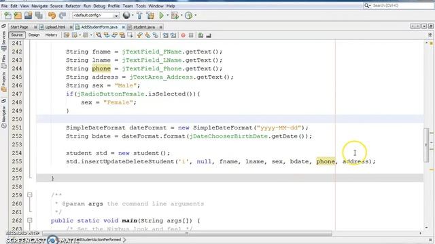Open the Files side panel
Screen dimensions: 435x244
coord(3,62)
